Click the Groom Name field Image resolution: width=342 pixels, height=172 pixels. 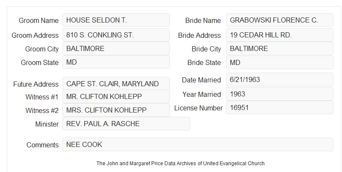(x=116, y=20)
